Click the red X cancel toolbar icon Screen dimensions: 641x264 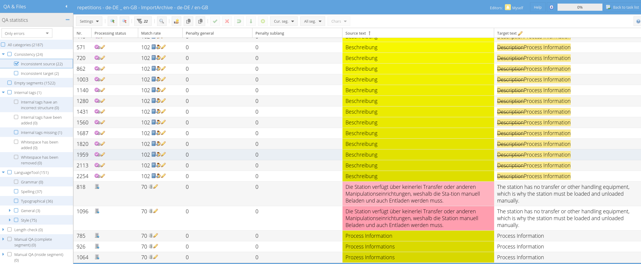[x=227, y=21]
